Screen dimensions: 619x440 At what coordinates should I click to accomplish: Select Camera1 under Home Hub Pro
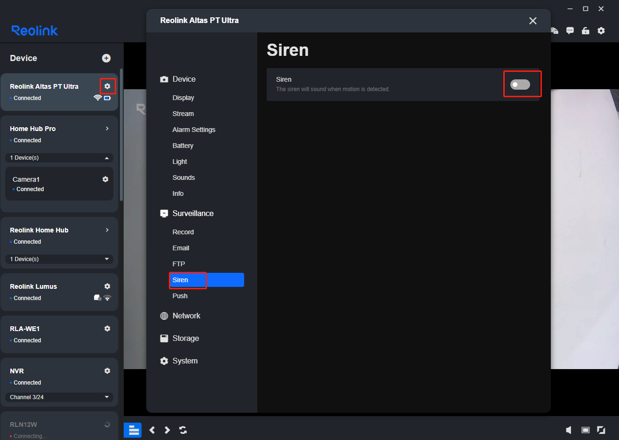59,184
